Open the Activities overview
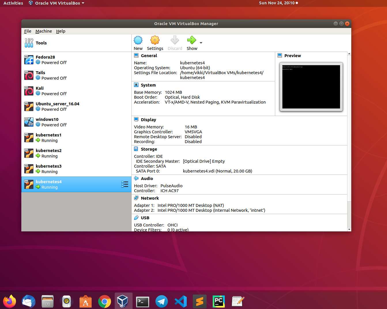 tap(13, 3)
